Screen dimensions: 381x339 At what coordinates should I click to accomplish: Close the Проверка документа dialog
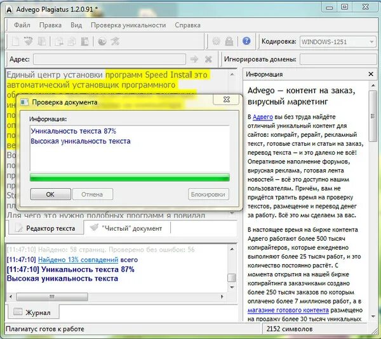point(226,99)
